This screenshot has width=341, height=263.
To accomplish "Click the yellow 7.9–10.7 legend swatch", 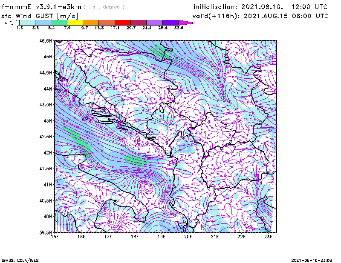I will pos(75,23).
